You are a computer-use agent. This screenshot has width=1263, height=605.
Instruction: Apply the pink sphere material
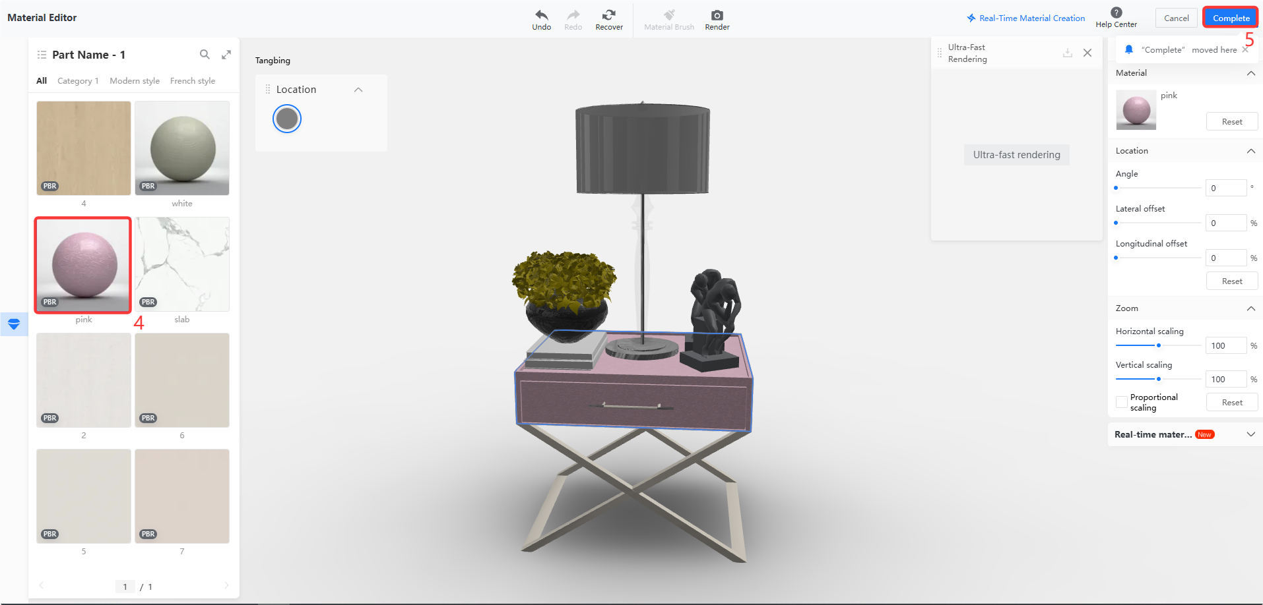[84, 265]
